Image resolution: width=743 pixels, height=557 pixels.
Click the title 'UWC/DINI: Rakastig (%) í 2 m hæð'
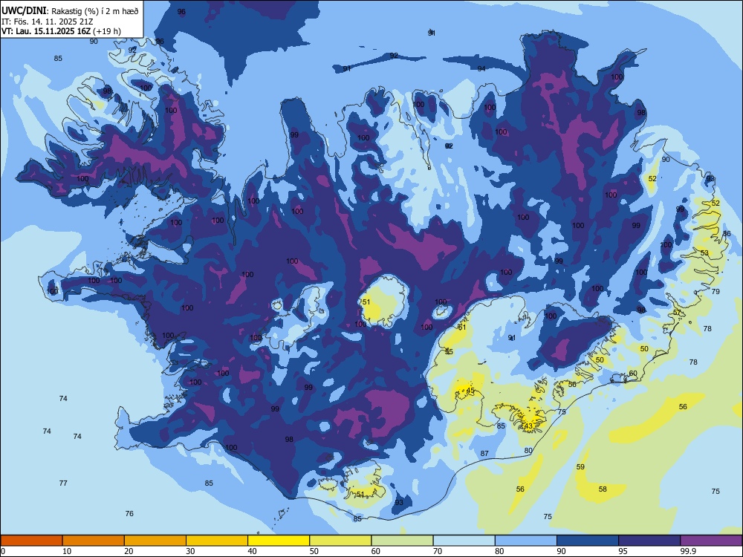[x=70, y=11]
